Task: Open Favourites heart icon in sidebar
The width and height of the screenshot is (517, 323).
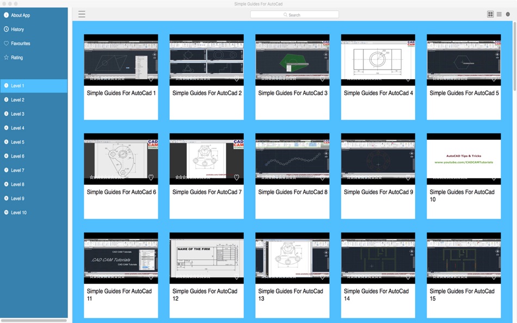Action: 6,43
